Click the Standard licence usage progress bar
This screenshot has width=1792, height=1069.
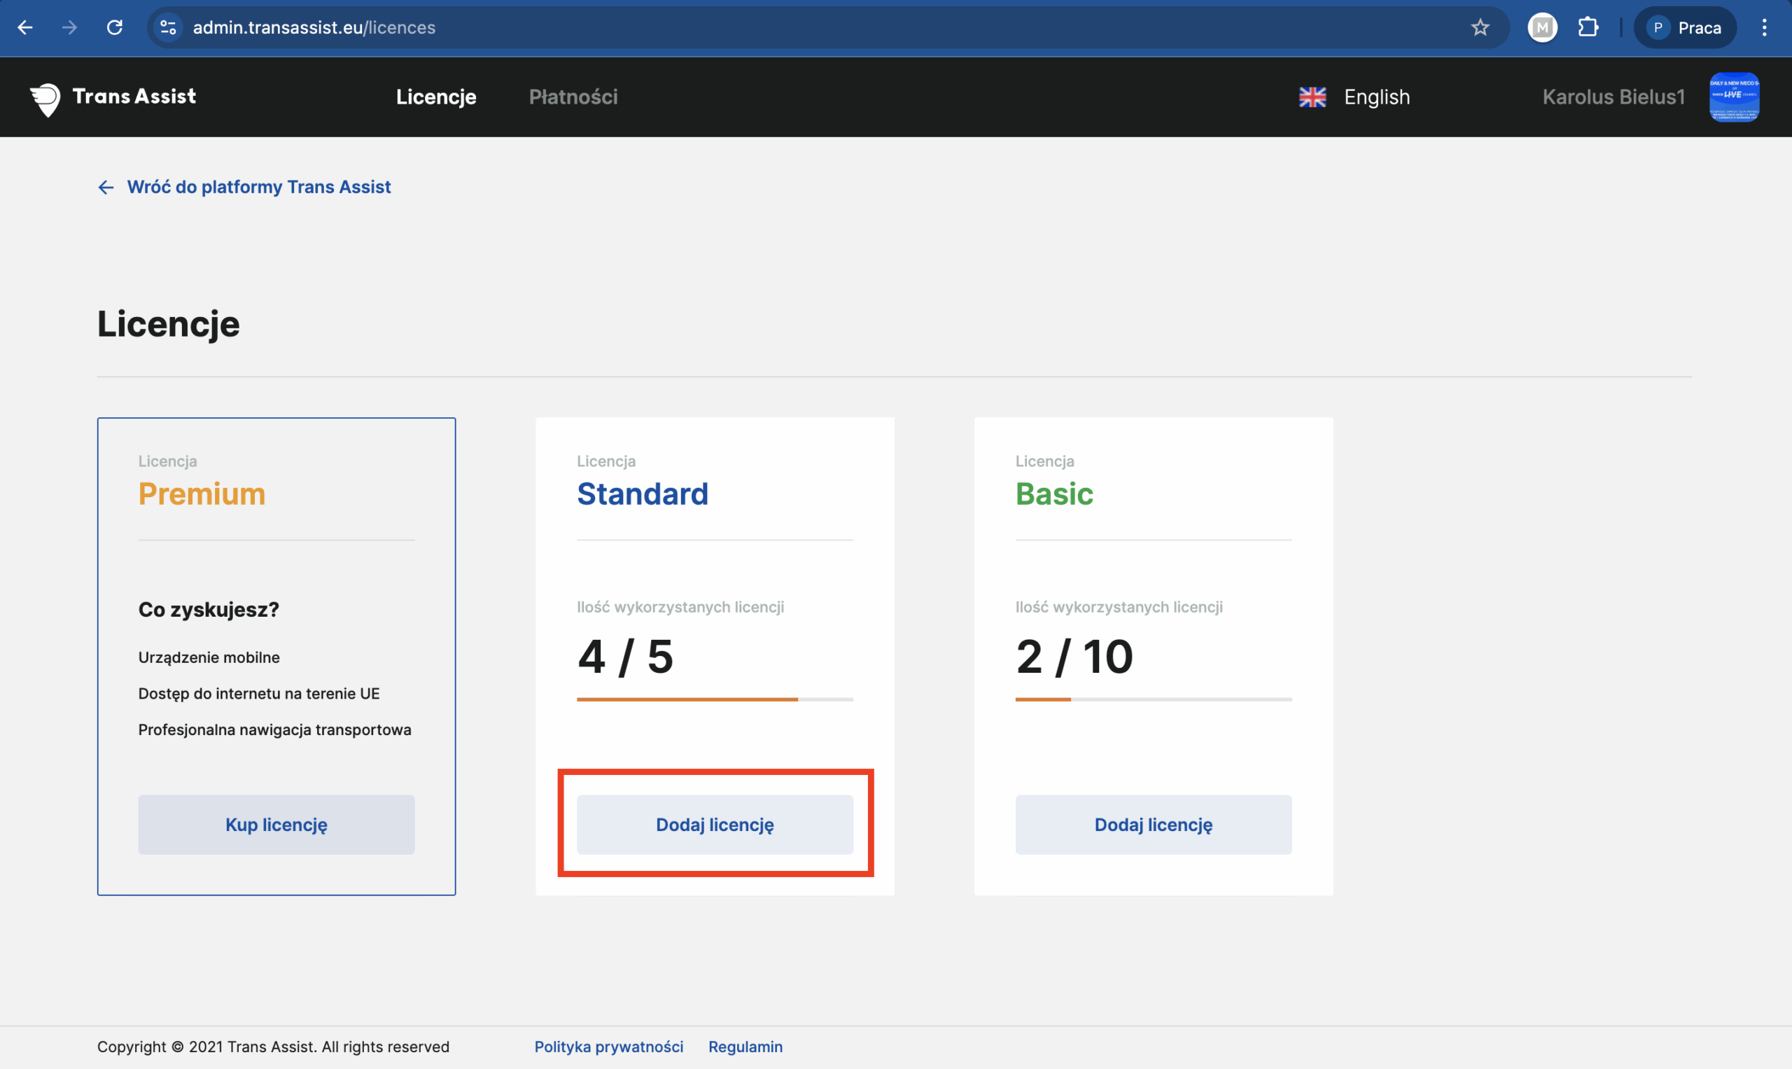[715, 699]
